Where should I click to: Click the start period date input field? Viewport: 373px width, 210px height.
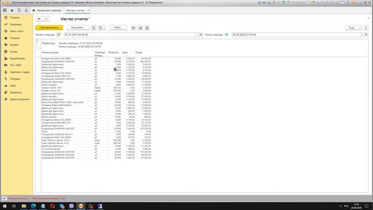[129, 35]
